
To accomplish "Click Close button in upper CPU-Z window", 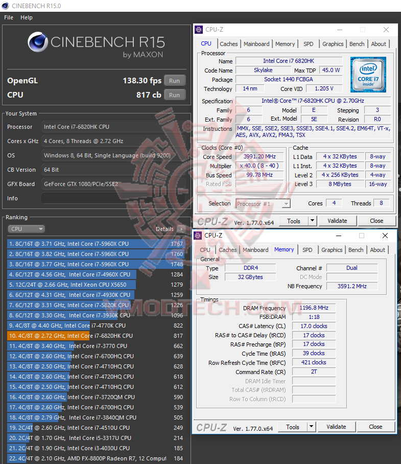I will point(376,221).
